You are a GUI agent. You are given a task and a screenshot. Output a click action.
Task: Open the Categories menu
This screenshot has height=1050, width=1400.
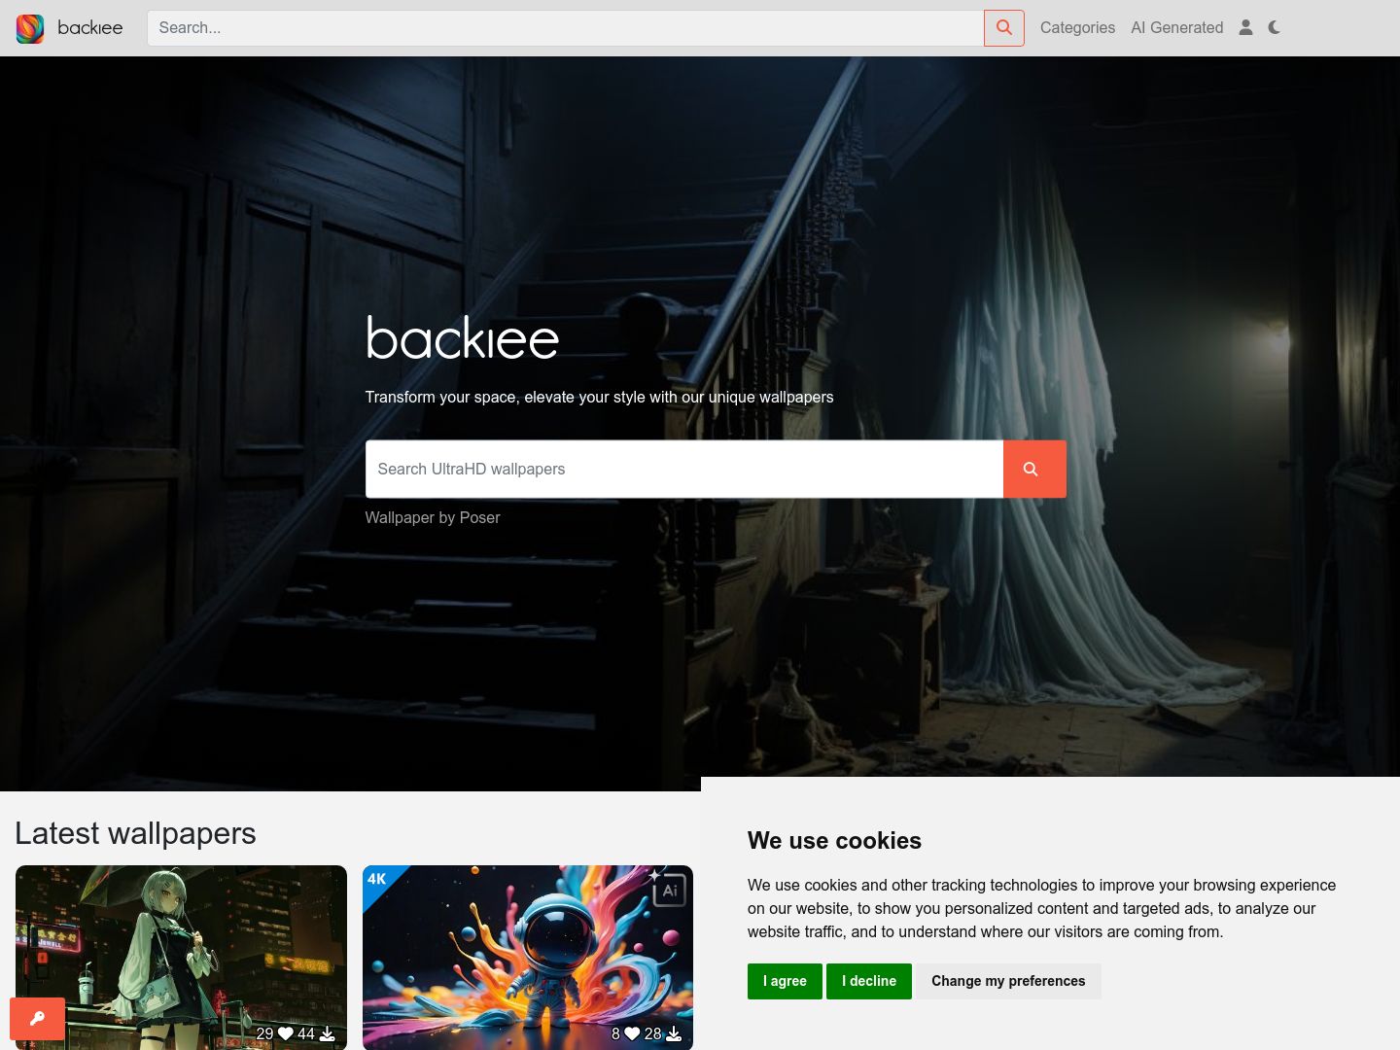(x=1077, y=28)
